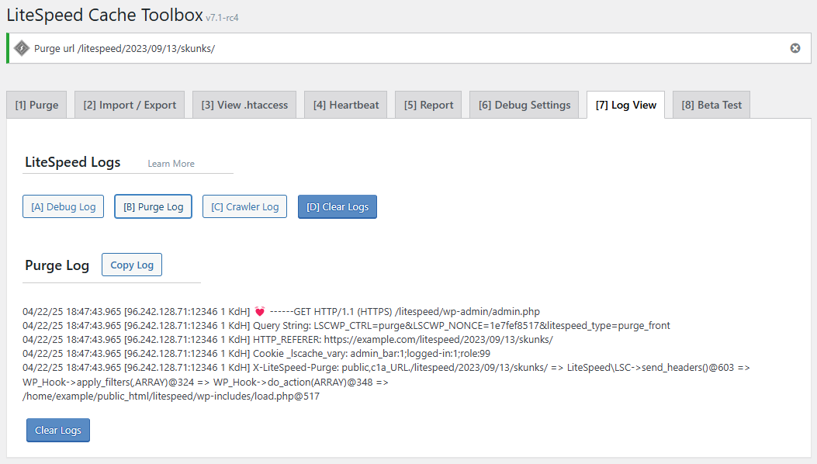Follow the Learn More link

click(x=171, y=164)
